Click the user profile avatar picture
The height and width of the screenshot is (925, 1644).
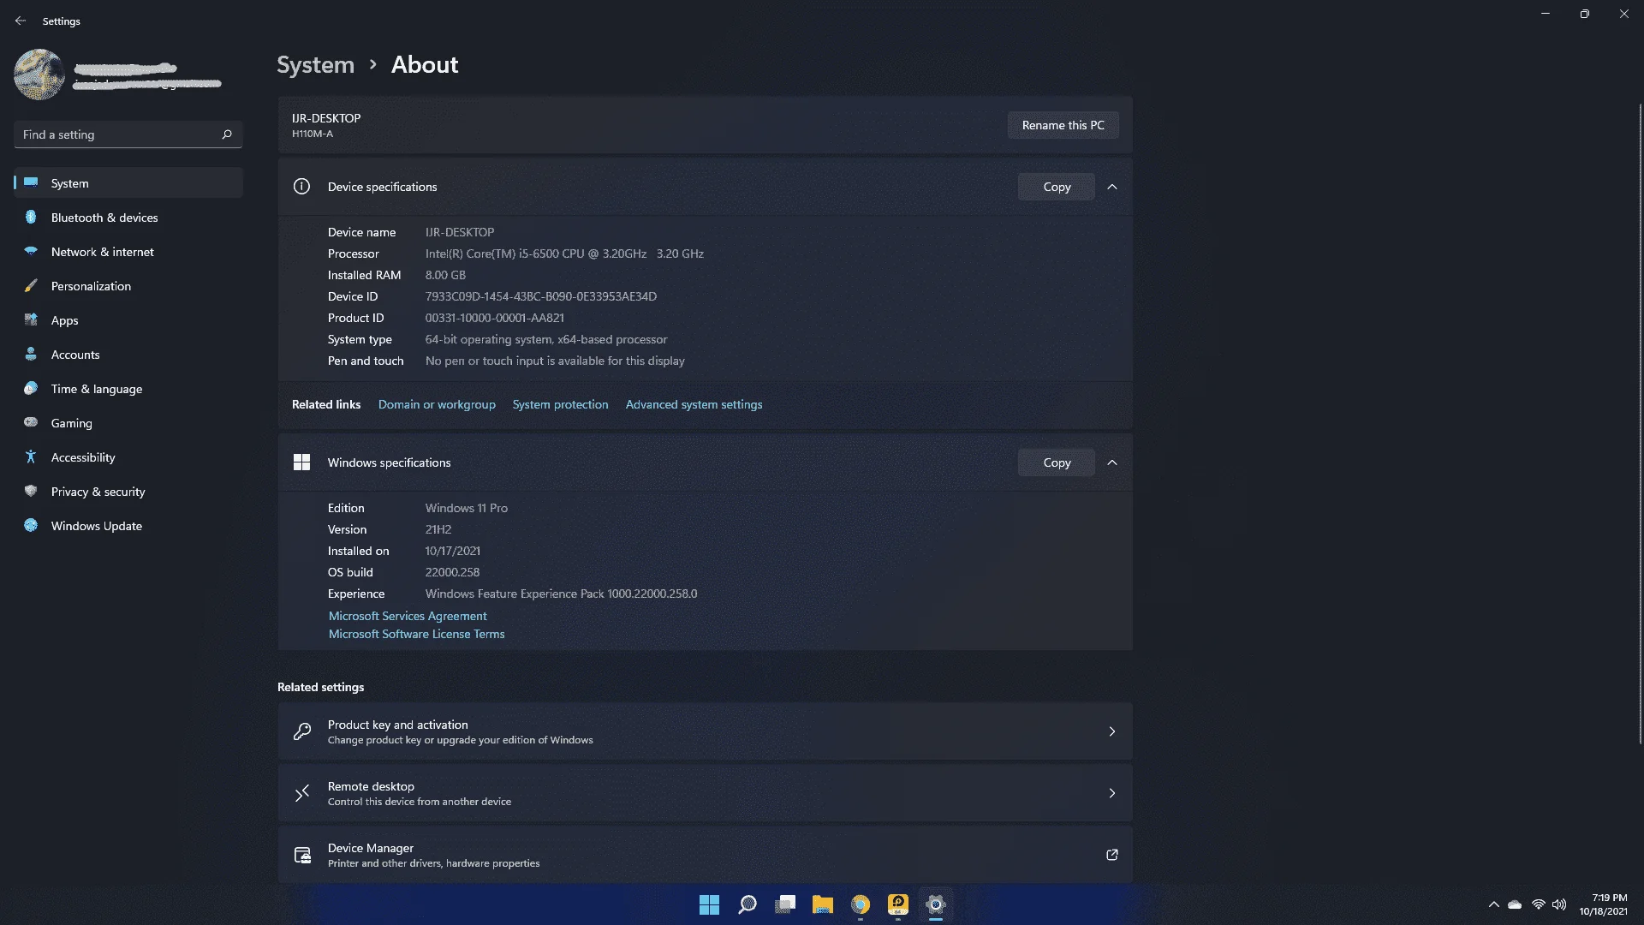tap(39, 75)
